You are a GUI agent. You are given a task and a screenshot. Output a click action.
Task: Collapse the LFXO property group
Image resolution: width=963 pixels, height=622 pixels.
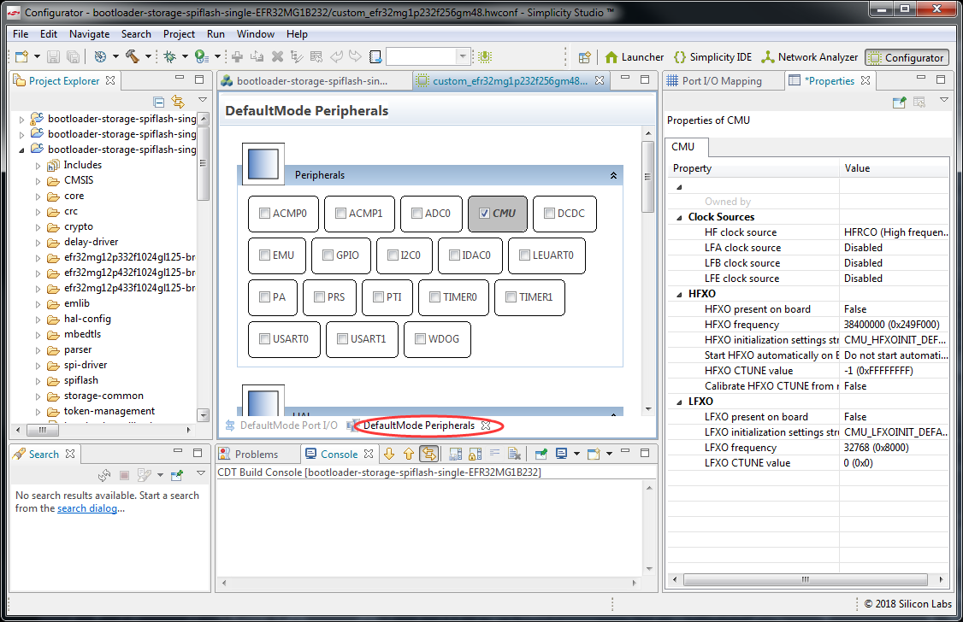(x=679, y=402)
